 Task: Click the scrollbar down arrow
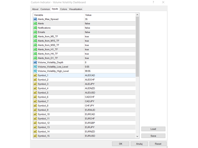[137, 136]
